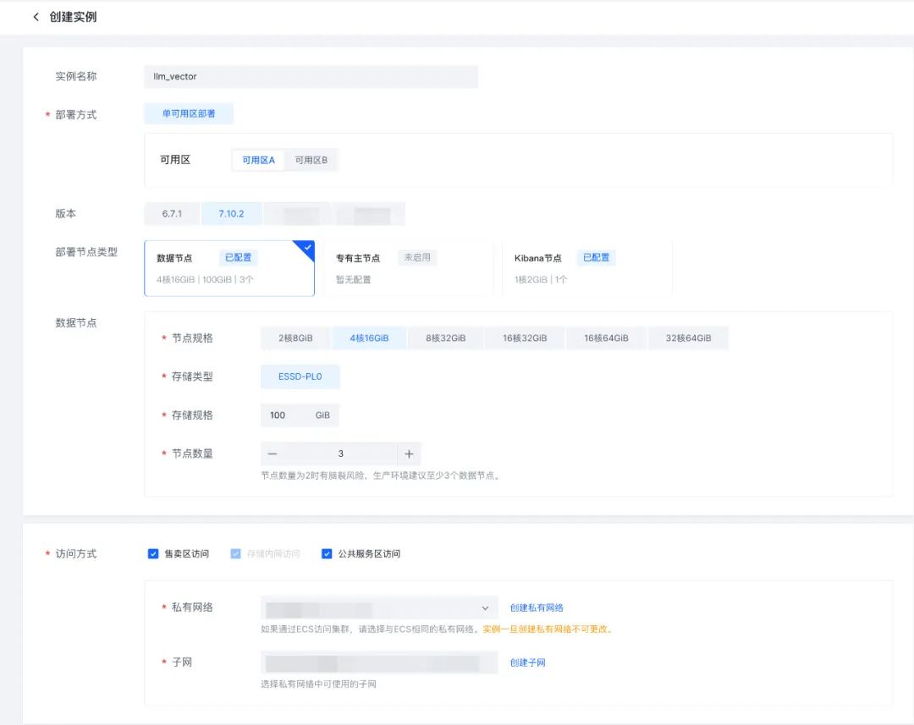The image size is (914, 725).
Task: Select the Kibana节点 card
Action: pos(586,267)
